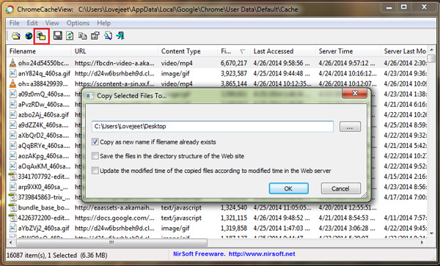Select the 3739845863-trix_ file name

44,197
